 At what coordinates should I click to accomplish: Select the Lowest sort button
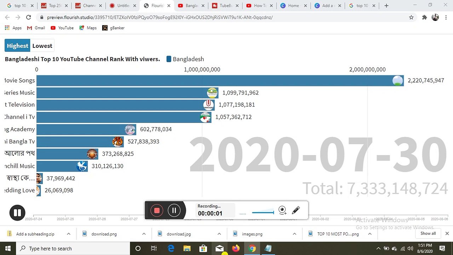click(x=42, y=46)
